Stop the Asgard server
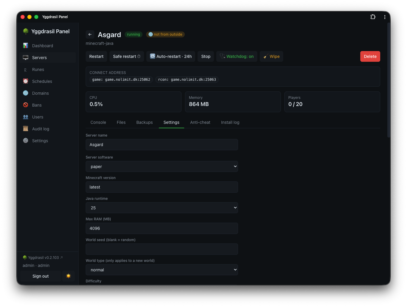This screenshot has height=307, width=407. coord(206,56)
